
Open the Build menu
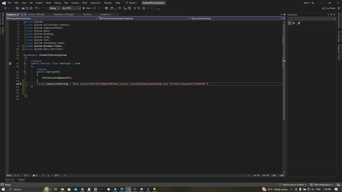click(x=49, y=3)
